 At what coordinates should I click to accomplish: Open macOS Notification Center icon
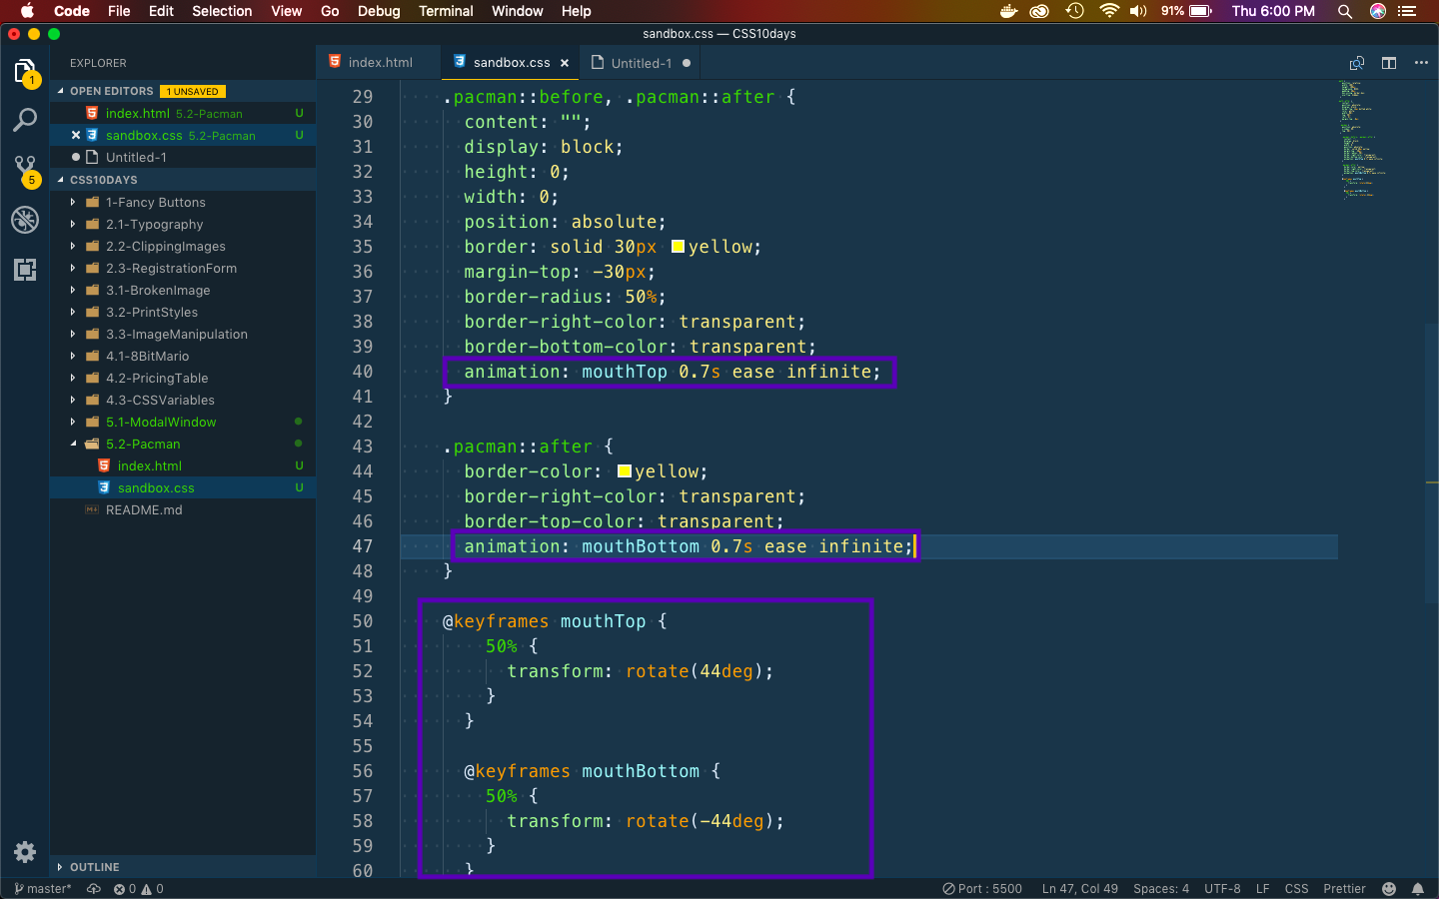coord(1408,11)
